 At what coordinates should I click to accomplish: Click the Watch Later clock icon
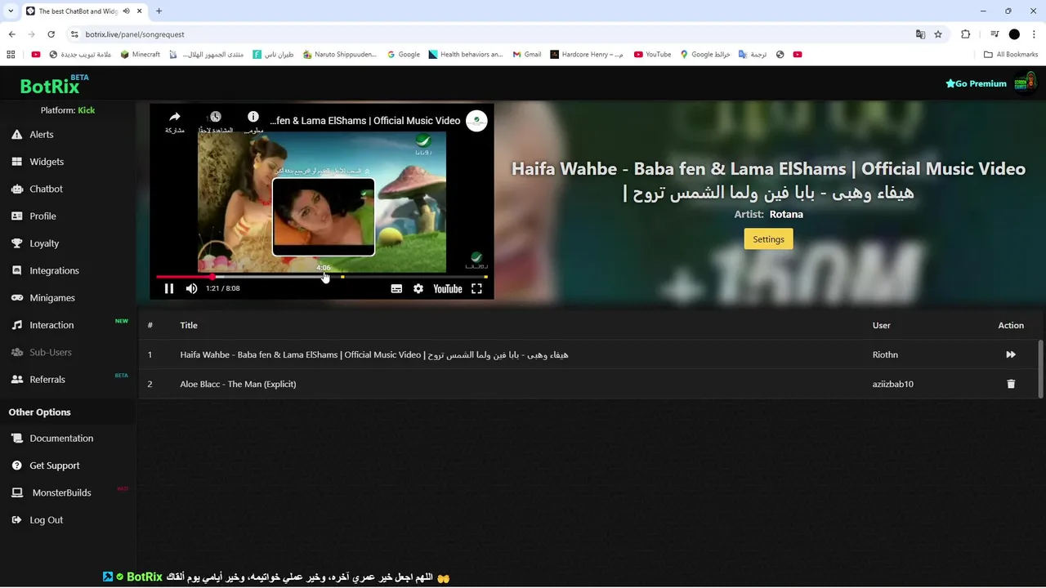tap(215, 117)
